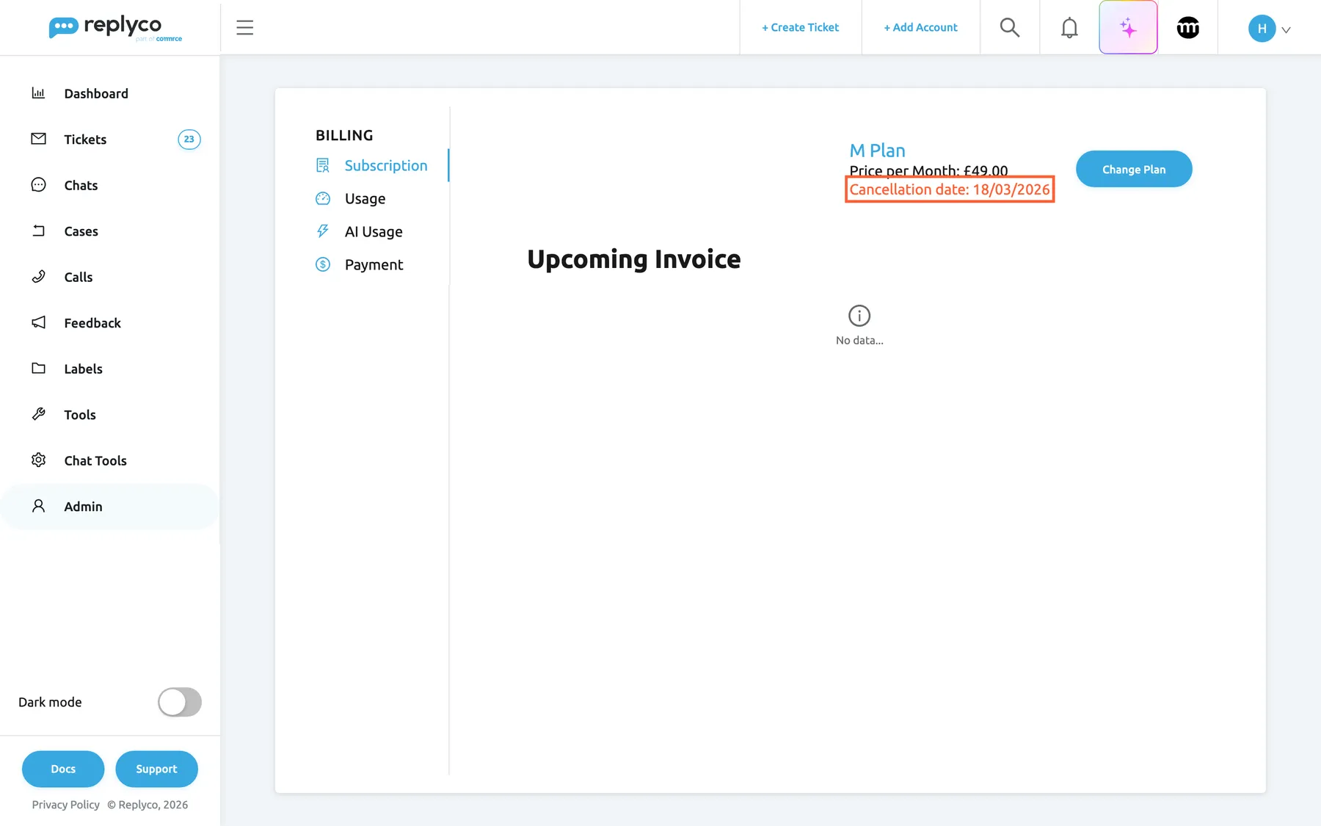The width and height of the screenshot is (1321, 826).
Task: Click the Tickets envelope icon
Action: [38, 139]
